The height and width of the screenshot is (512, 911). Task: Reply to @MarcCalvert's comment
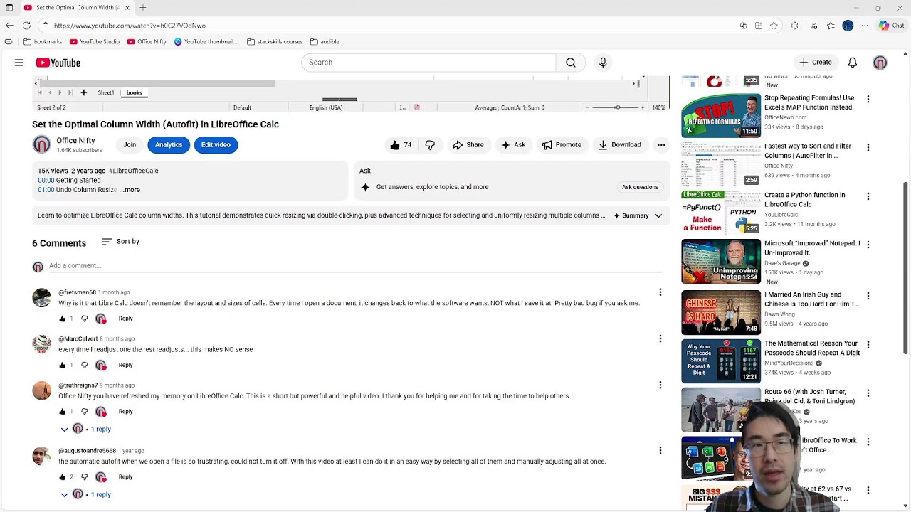[x=125, y=365]
